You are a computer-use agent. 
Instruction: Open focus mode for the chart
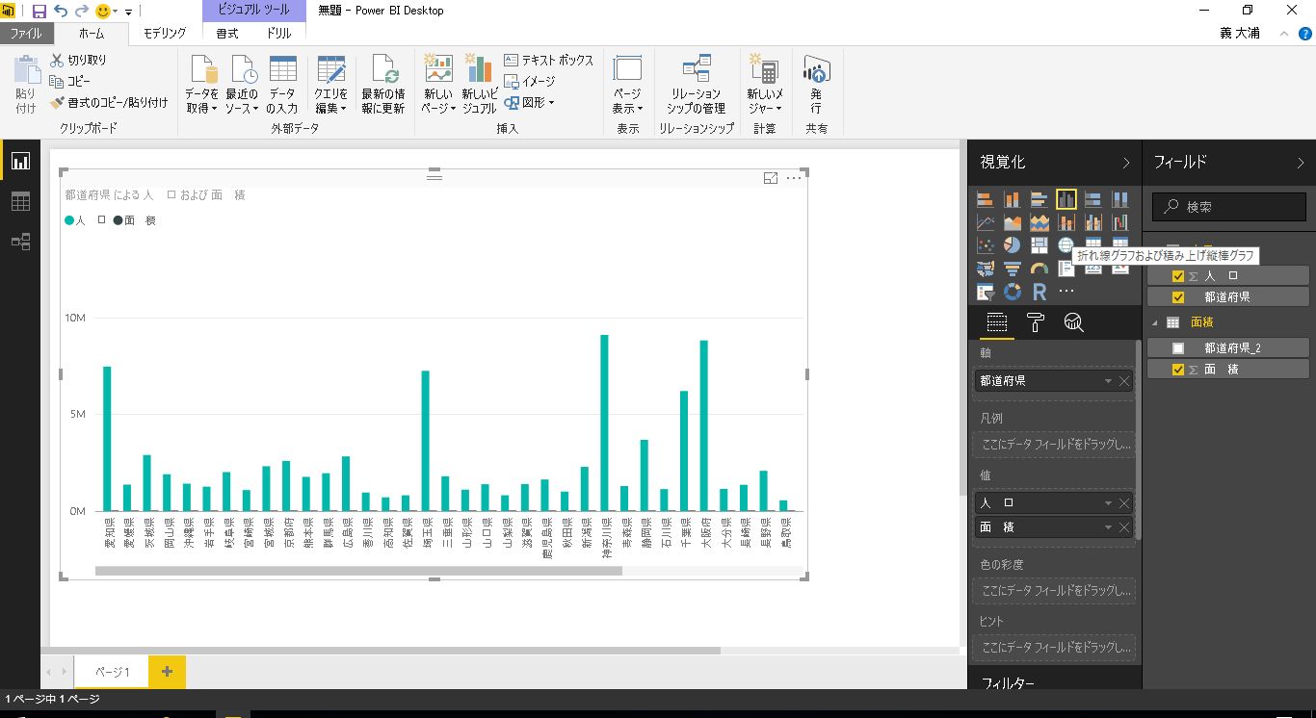point(771,178)
